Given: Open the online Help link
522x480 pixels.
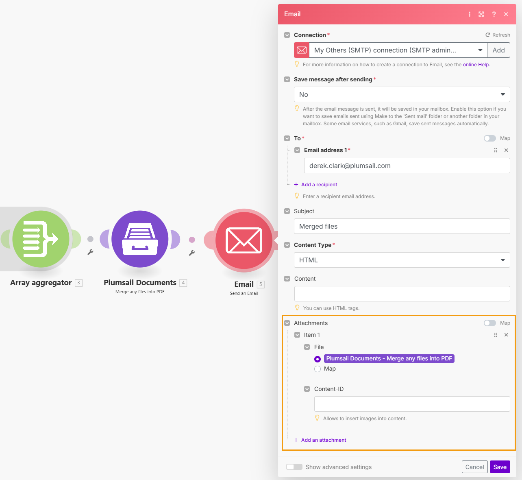Looking at the screenshot, I should coord(476,65).
